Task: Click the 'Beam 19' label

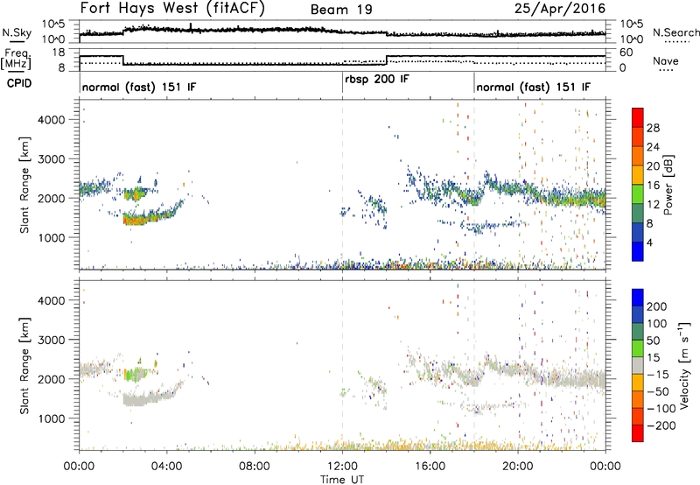Action: click(341, 10)
